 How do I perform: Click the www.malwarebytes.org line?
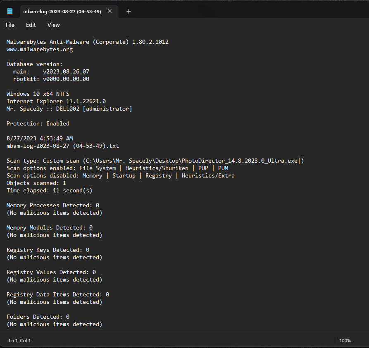pos(40,50)
